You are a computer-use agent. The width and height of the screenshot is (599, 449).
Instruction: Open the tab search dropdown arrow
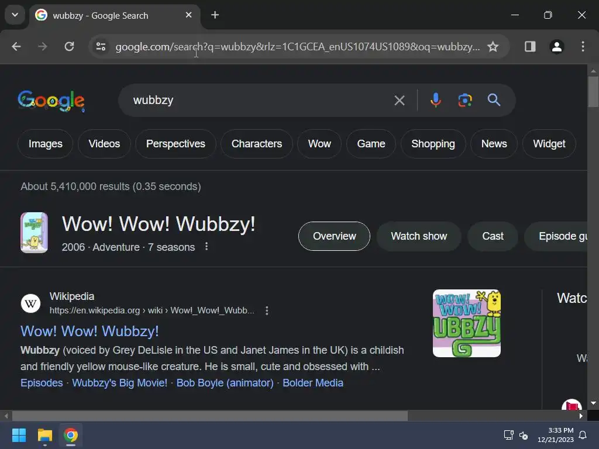(15, 15)
